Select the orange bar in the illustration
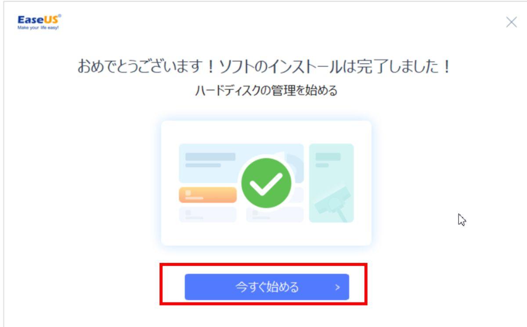 coord(207,195)
